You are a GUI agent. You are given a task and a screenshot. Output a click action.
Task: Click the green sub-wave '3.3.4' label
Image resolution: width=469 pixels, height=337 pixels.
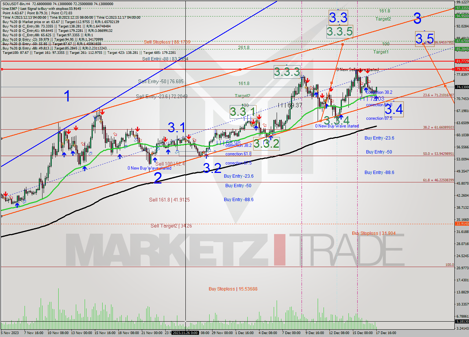[336, 120]
